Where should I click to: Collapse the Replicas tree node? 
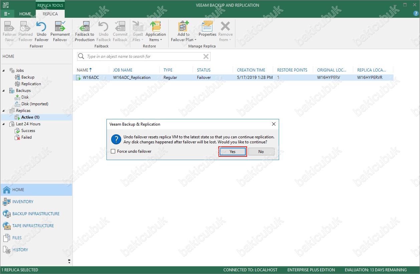[4, 111]
